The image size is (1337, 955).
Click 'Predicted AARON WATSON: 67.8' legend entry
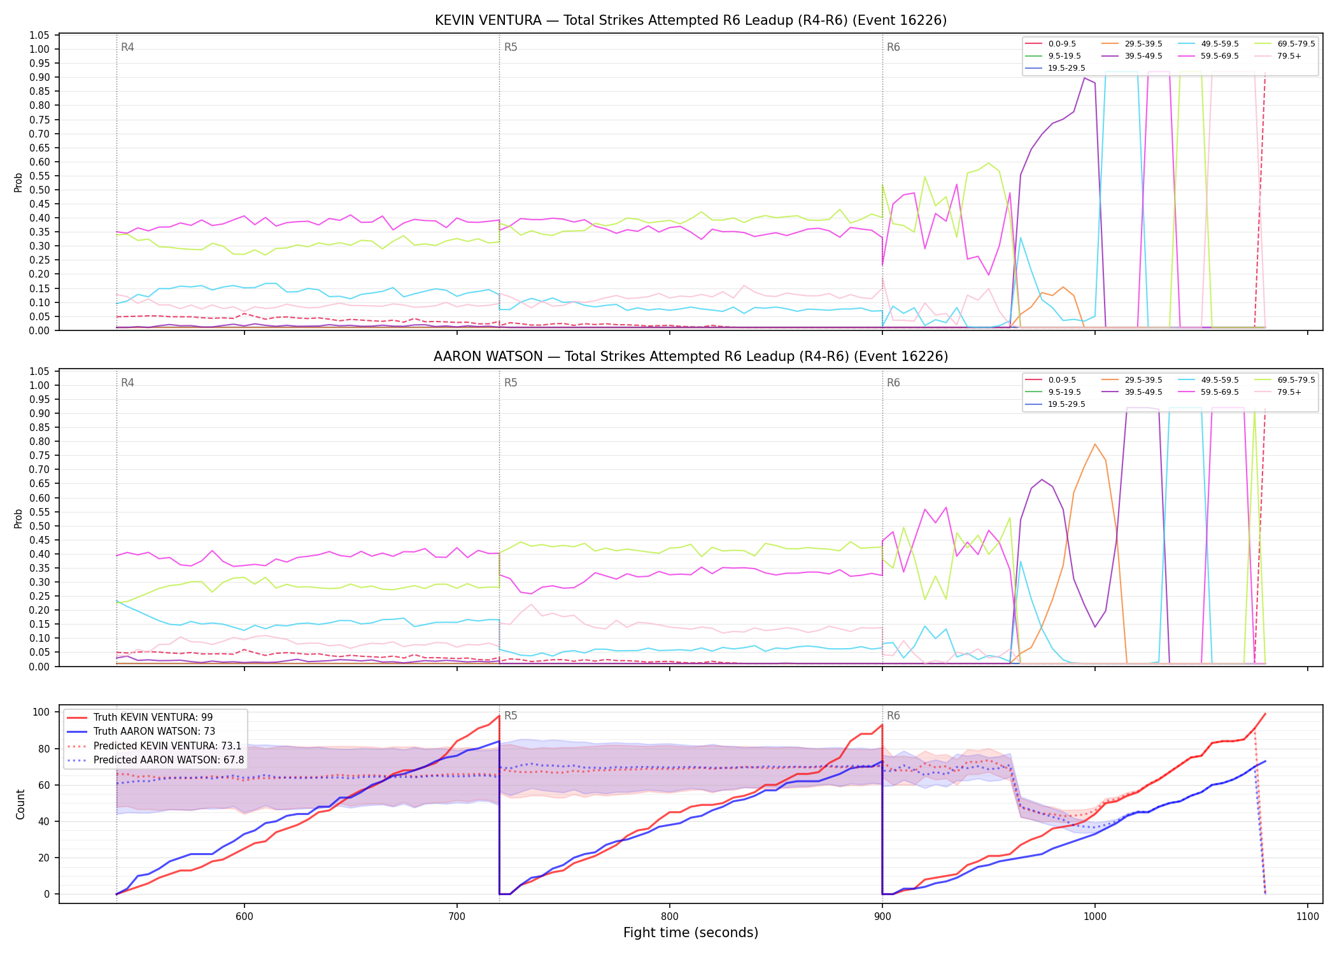coord(155,760)
